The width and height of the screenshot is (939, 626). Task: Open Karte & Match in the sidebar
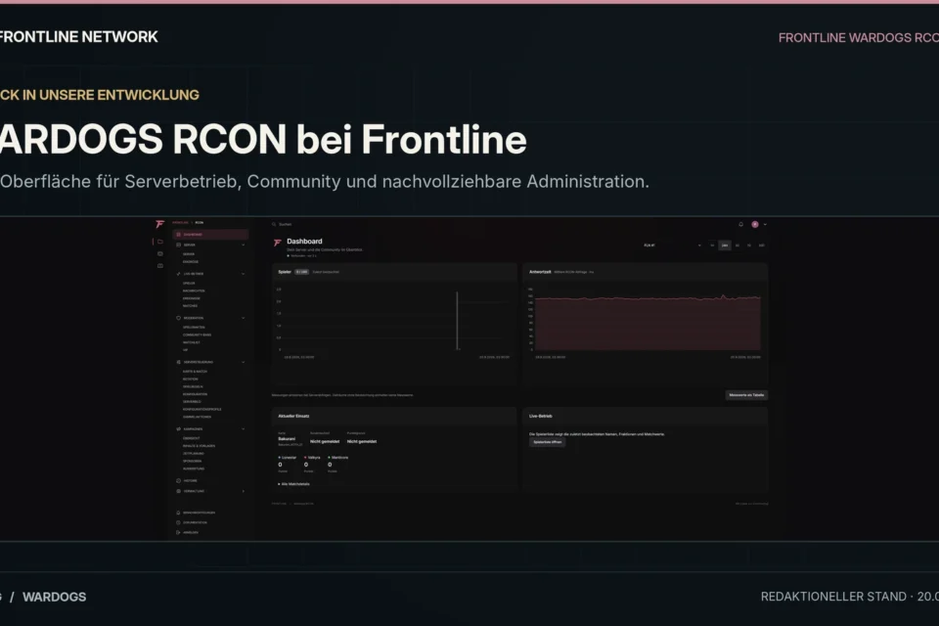(195, 372)
